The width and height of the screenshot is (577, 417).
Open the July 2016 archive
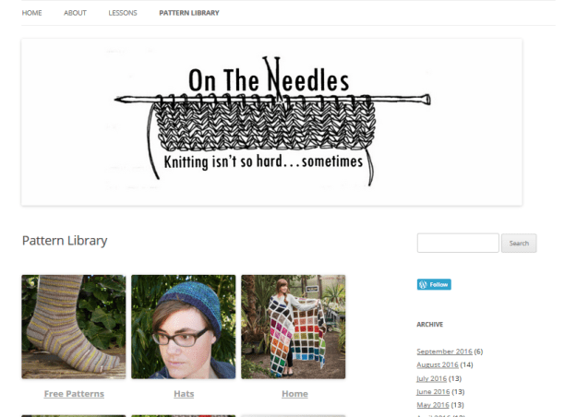tap(431, 378)
